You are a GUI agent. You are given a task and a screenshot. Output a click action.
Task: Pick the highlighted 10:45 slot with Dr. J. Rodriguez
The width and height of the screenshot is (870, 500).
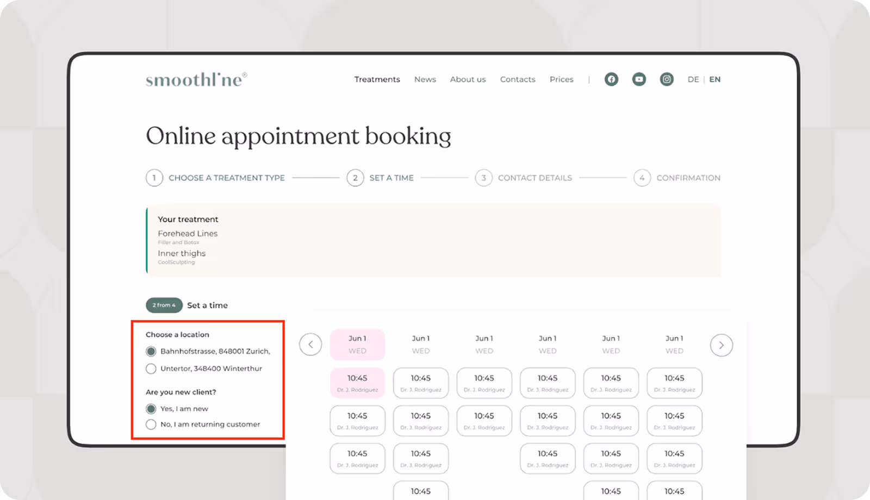[357, 383]
